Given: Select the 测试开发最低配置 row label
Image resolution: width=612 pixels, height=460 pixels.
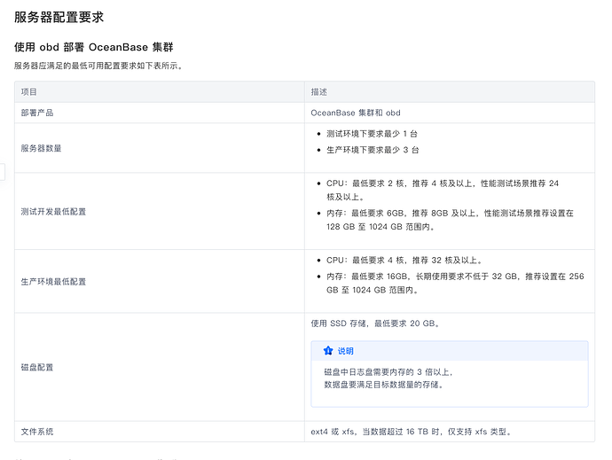Looking at the screenshot, I should pyautogui.click(x=53, y=212).
